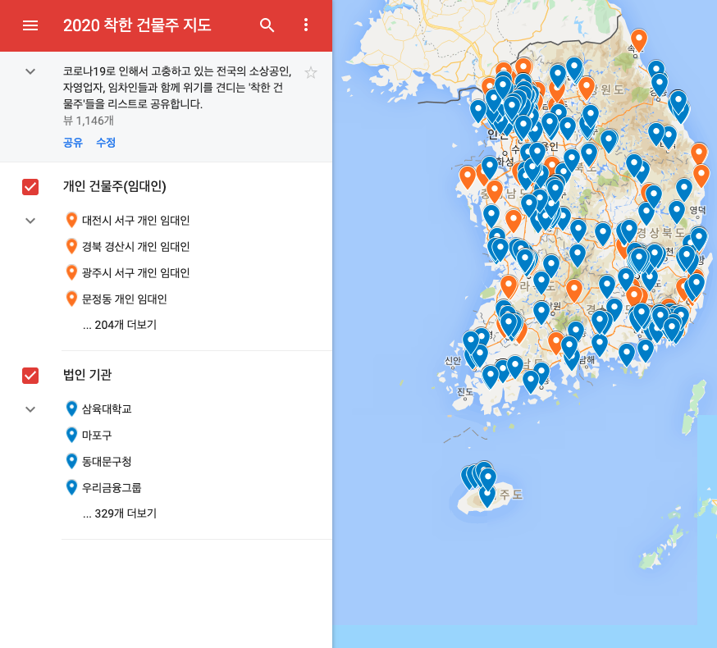Open sharing with the 공유 link

tap(73, 143)
